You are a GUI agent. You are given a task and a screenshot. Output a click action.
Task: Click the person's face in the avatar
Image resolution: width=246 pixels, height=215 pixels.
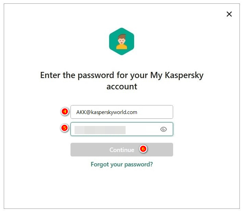[121, 39]
